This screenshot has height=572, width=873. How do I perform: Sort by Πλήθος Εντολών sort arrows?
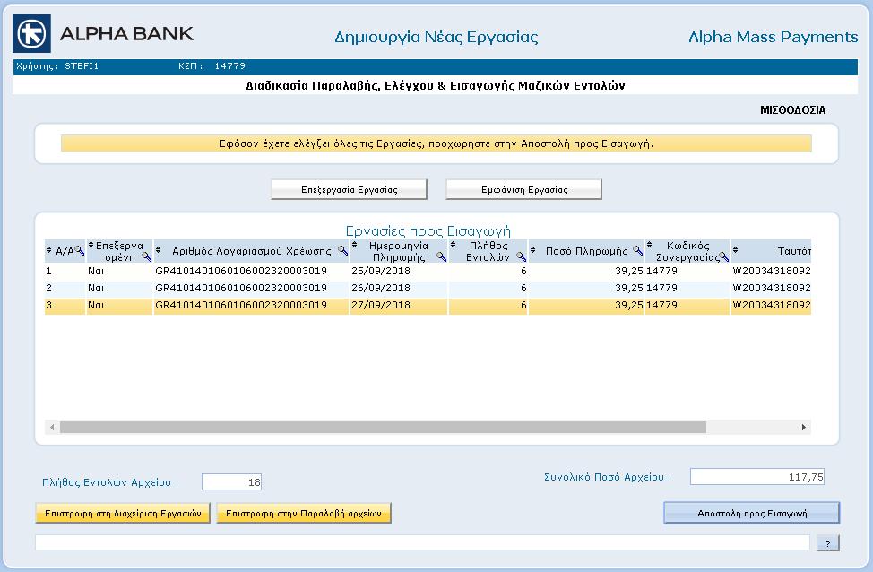[x=454, y=245]
